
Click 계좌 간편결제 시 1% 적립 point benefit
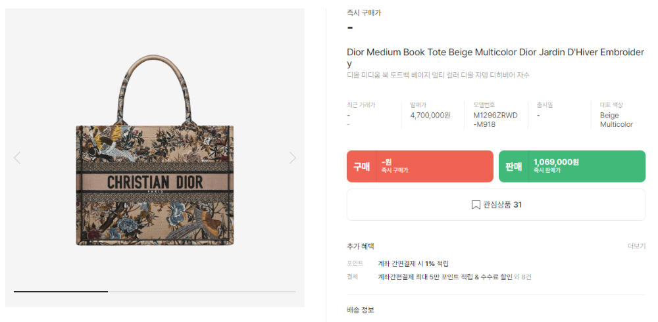(413, 264)
